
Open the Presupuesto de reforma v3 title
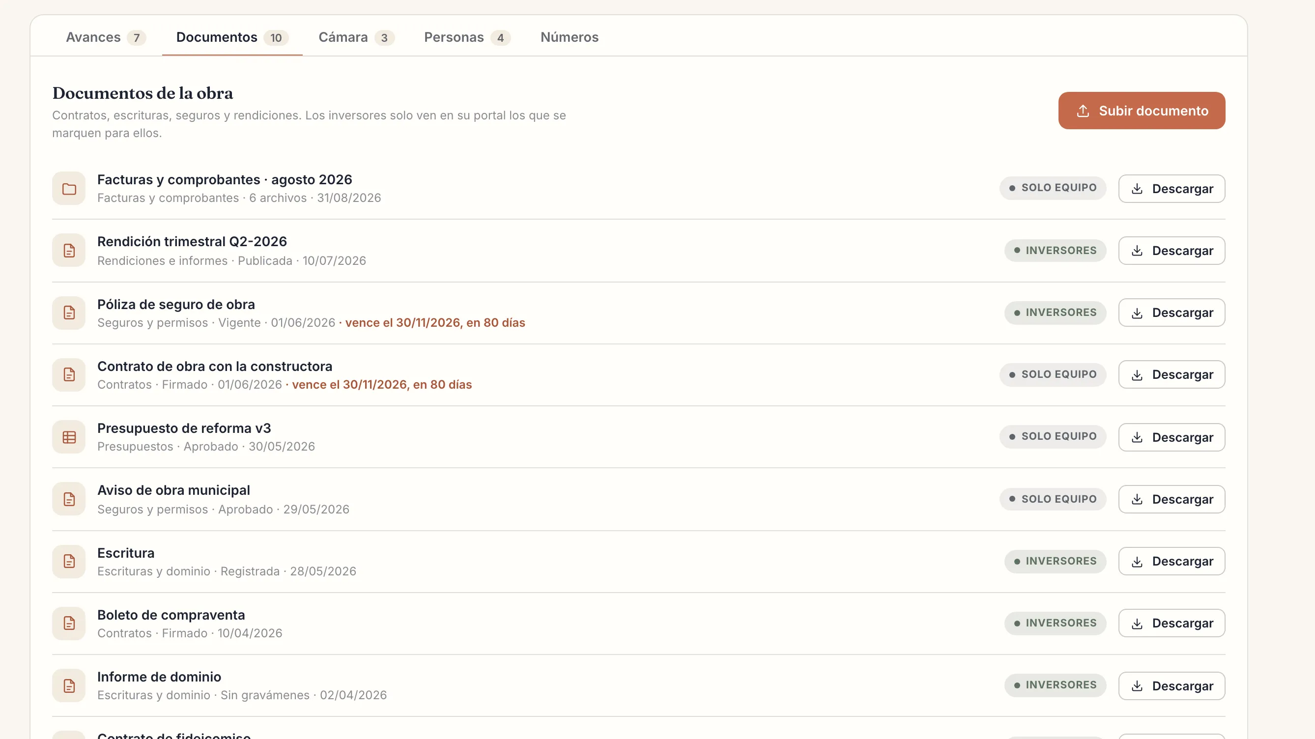point(184,428)
